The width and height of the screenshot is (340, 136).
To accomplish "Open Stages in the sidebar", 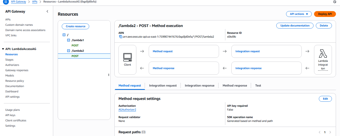I will click(x=9, y=60).
